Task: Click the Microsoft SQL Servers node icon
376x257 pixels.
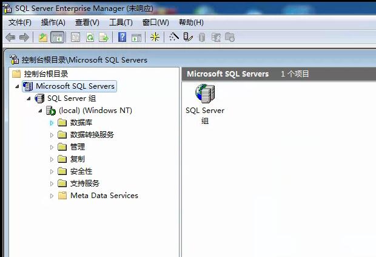Action: (28, 86)
